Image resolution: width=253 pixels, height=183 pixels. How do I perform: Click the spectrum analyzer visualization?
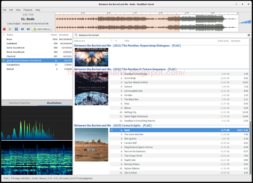click(37, 123)
